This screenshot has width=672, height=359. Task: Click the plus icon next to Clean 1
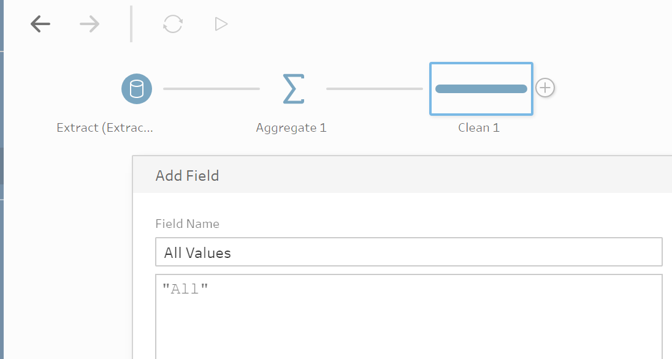[x=545, y=88]
